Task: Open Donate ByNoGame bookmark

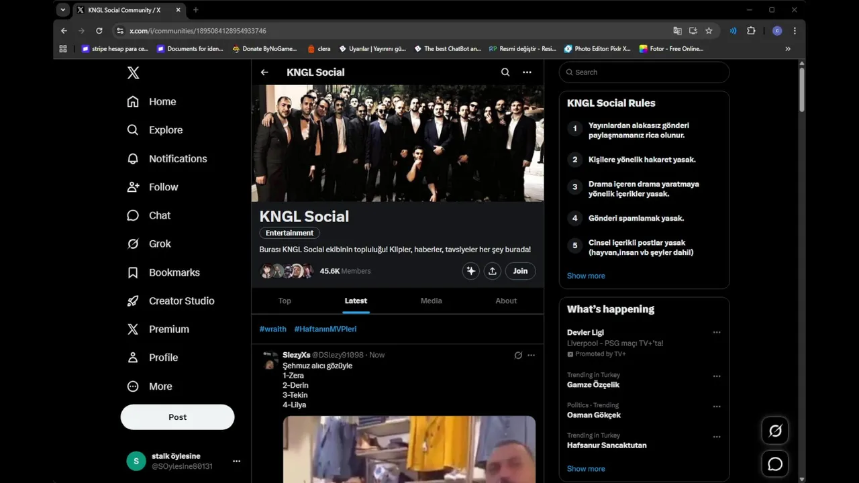Action: [x=264, y=48]
